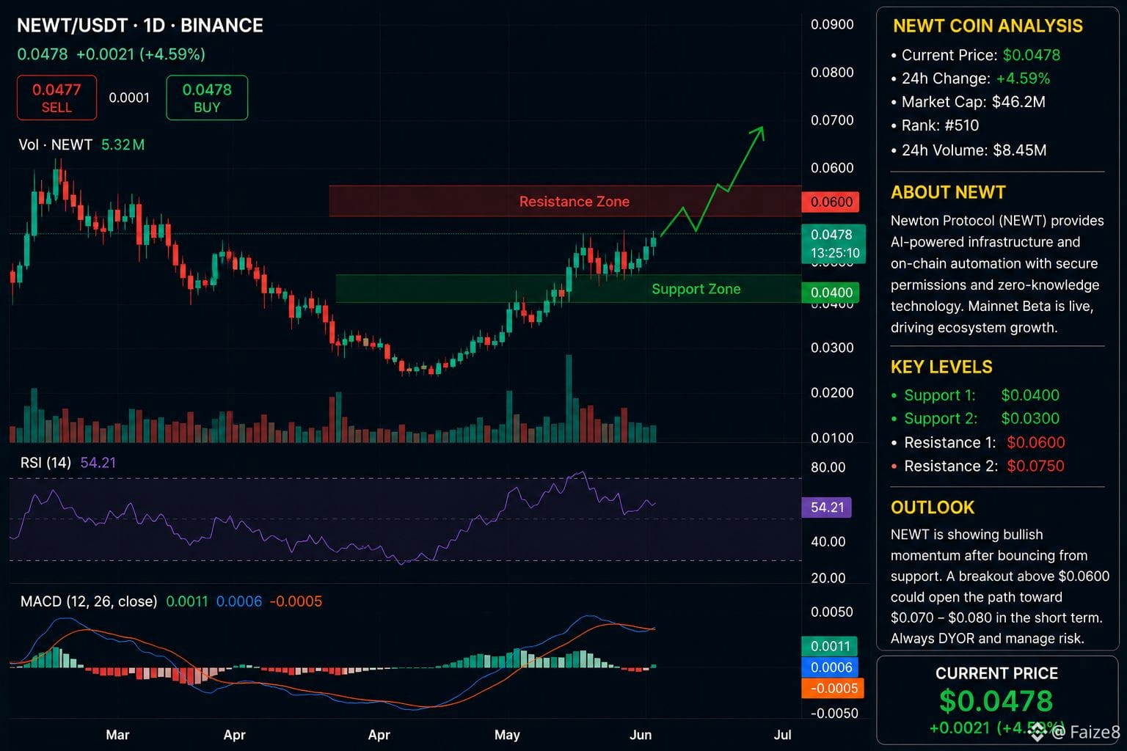Click the 0.0700 price axis label
Screen dimensions: 1127x751
click(832, 120)
